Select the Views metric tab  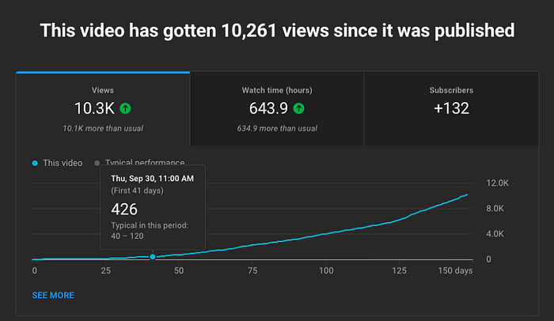[103, 109]
